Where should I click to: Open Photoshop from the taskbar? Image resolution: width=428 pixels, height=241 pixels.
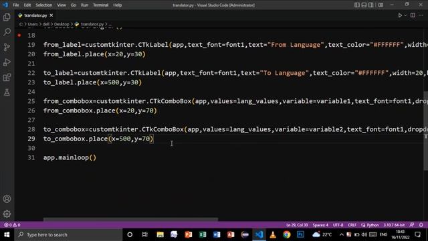coord(300,234)
